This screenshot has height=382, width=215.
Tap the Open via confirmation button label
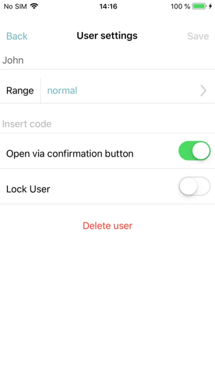70,154
